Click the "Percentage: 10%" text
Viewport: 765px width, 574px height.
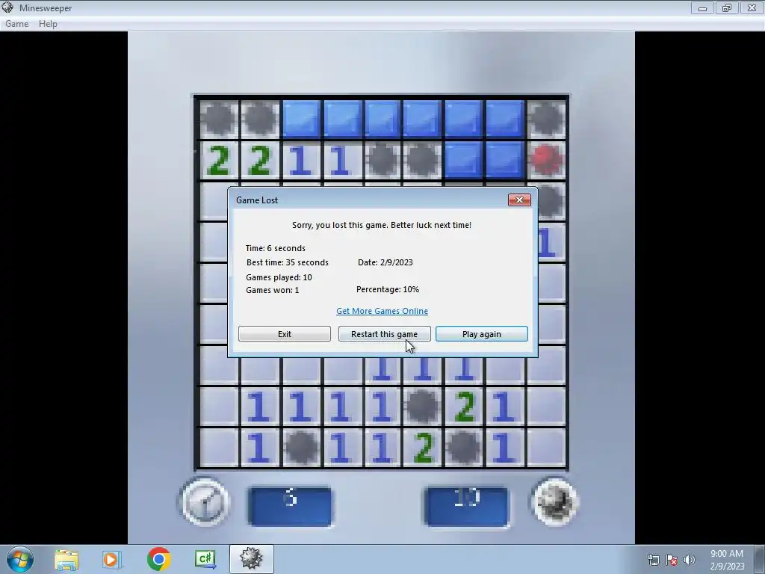click(x=388, y=289)
